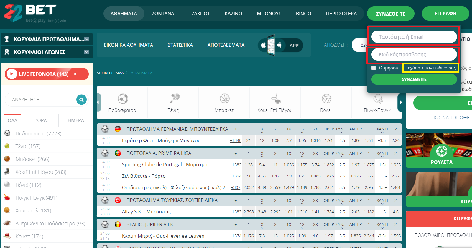Expand the ΚΟΡΥΦΑΙΑ ΠΡΩΤΑΘΛΗΜΑΤΑ section
The width and height of the screenshot is (472, 248).
87,39
